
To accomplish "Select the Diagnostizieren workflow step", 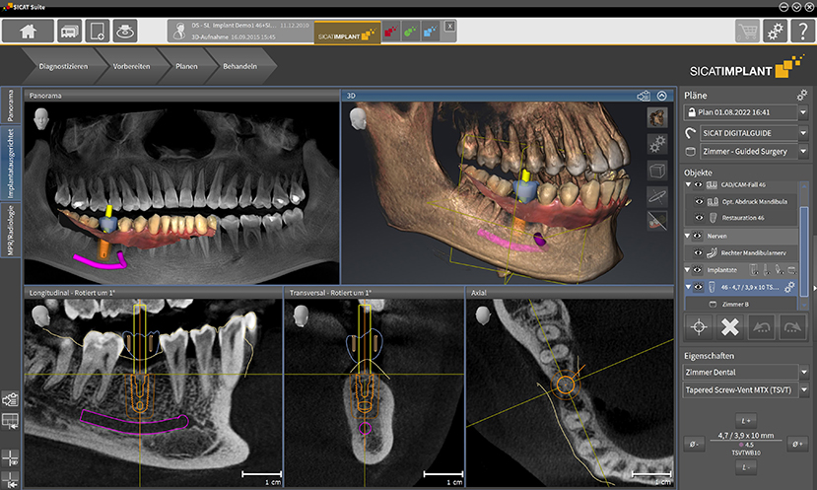I will coord(63,66).
